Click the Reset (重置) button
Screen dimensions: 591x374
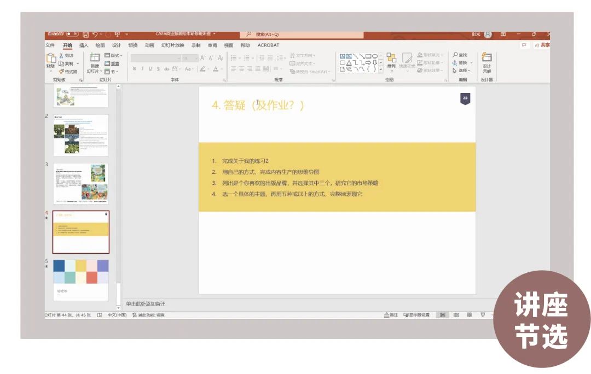point(112,63)
